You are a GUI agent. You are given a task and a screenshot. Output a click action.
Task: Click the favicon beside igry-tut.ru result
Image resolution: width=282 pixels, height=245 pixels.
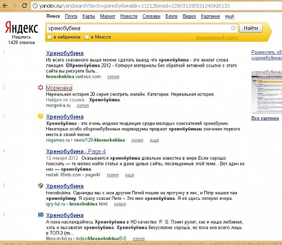(41, 186)
